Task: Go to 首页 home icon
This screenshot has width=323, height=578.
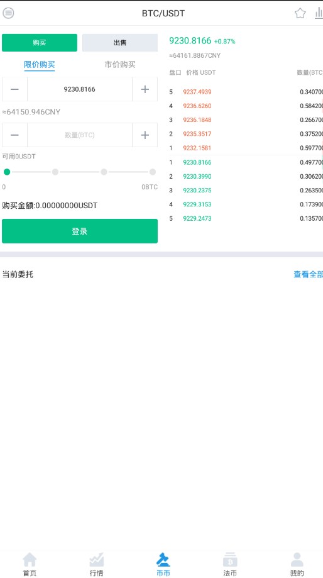Action: tap(30, 560)
